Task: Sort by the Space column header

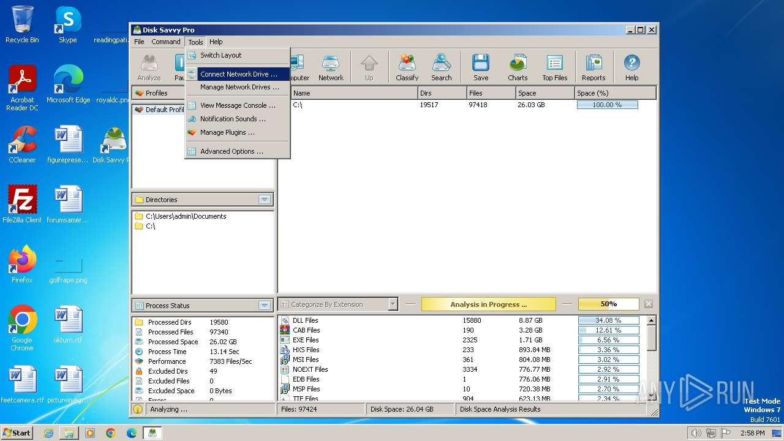Action: 545,93
